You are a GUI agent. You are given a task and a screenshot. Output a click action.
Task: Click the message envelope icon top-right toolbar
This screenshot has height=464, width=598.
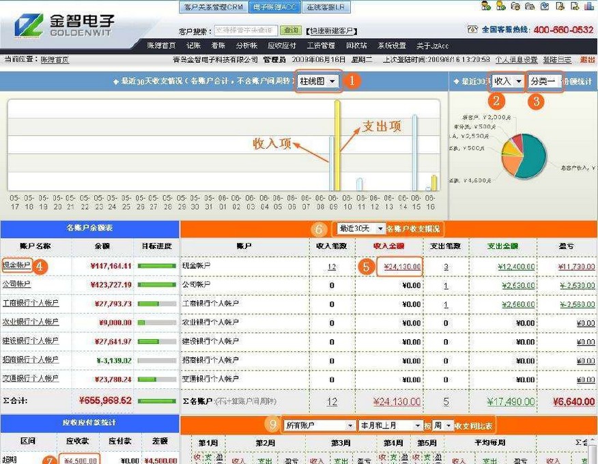coord(545,6)
